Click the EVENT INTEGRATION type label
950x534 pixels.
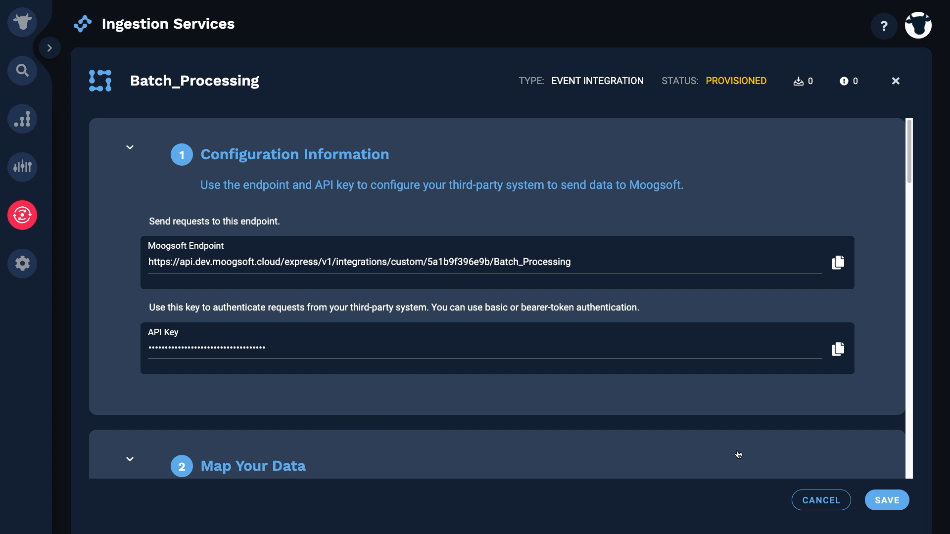(x=598, y=81)
